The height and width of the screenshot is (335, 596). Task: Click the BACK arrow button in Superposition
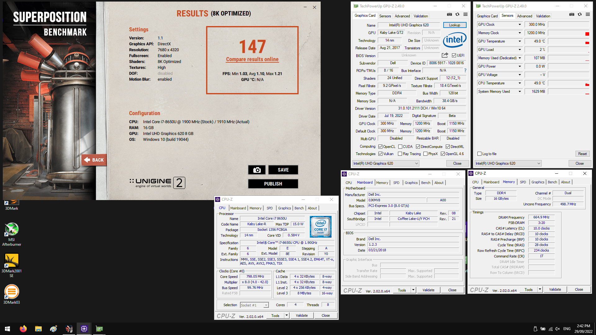pos(94,160)
